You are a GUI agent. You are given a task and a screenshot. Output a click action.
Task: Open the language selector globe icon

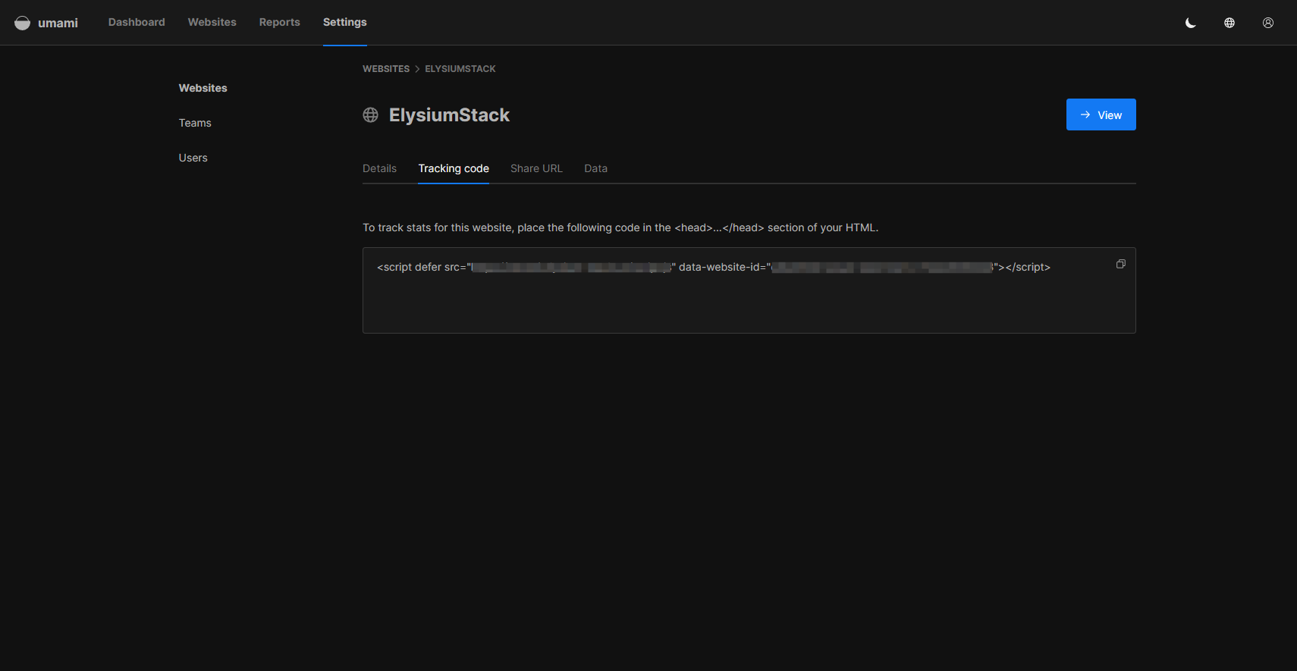pyautogui.click(x=1229, y=23)
